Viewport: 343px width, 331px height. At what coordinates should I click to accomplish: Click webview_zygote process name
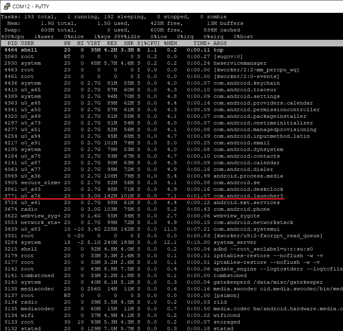[236, 215]
